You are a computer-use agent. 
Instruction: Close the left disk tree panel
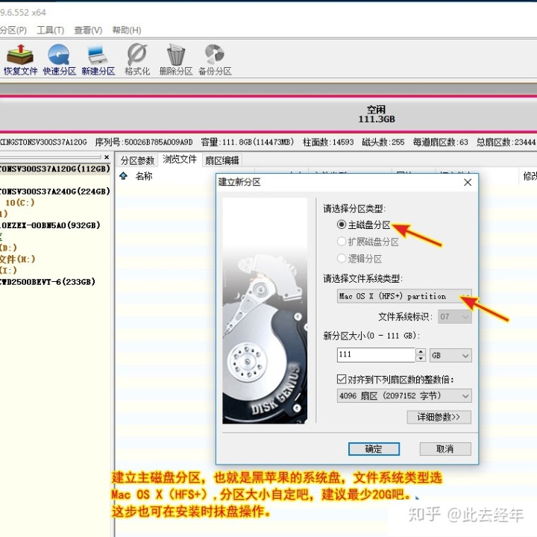click(107, 157)
